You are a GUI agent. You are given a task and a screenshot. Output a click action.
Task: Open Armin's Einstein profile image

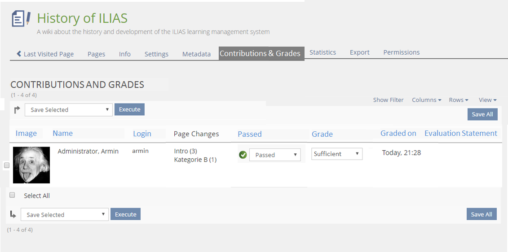coord(31,165)
